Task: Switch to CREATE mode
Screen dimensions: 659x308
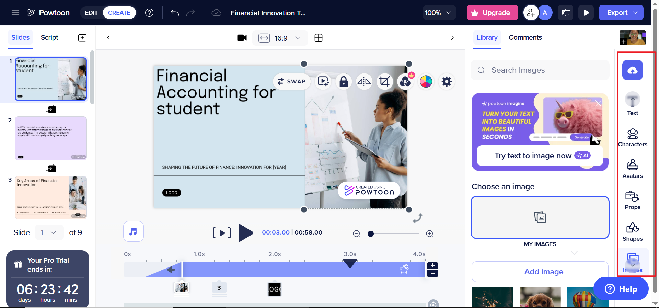Action: (119, 13)
